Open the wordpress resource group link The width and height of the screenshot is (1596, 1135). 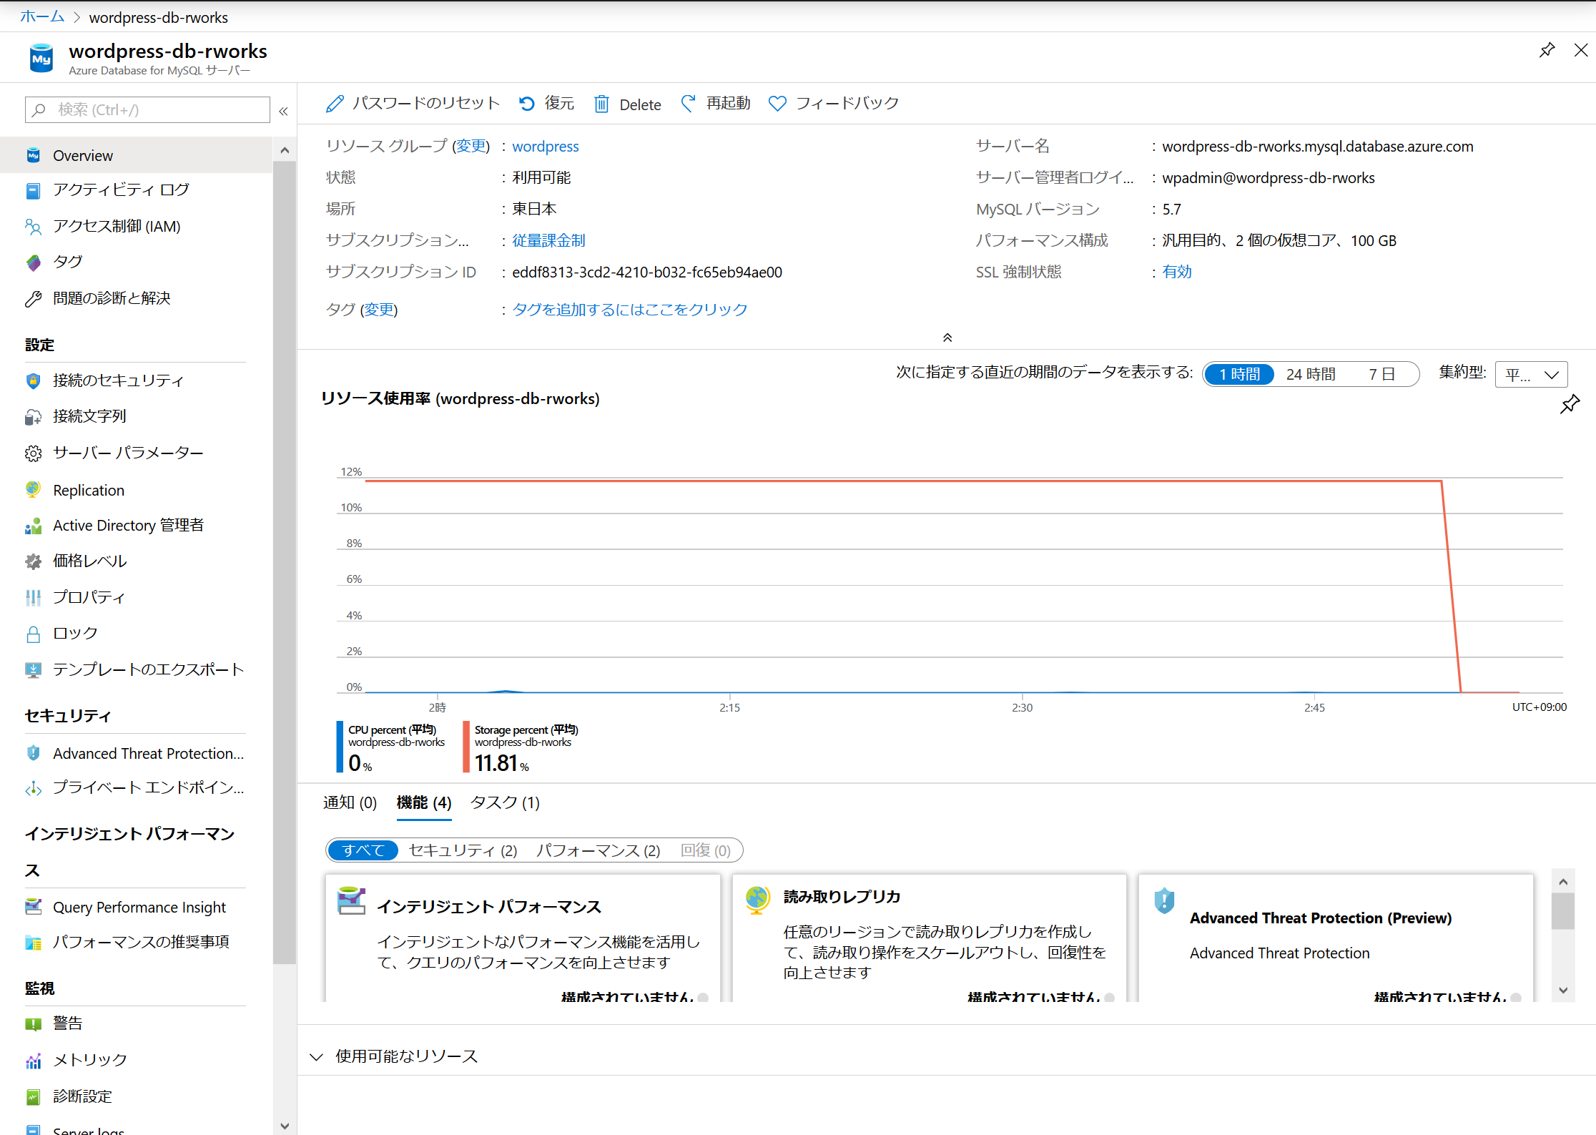click(546, 147)
